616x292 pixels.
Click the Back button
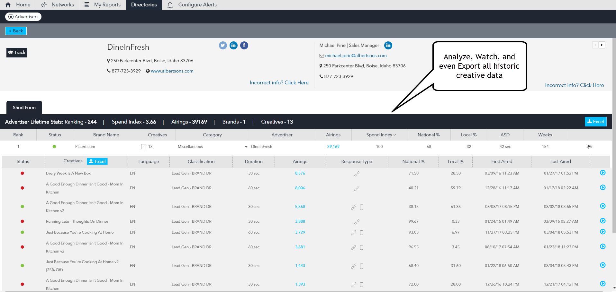click(x=16, y=31)
